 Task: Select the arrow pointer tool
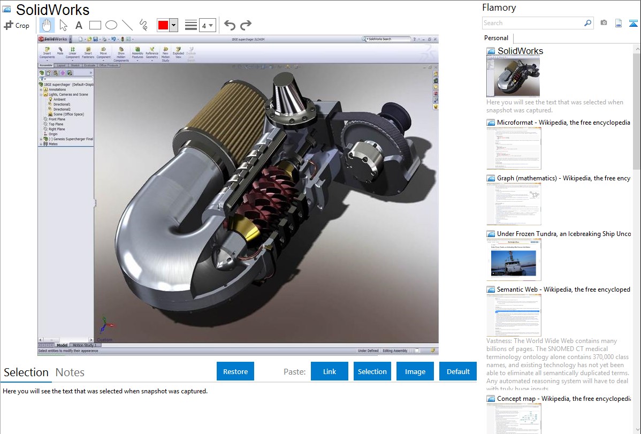click(63, 25)
